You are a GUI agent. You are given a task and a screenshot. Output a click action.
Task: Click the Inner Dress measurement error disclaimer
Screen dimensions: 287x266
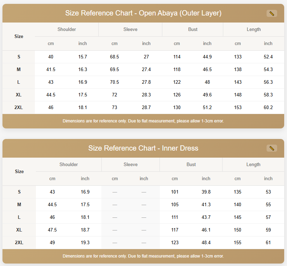[143, 256]
